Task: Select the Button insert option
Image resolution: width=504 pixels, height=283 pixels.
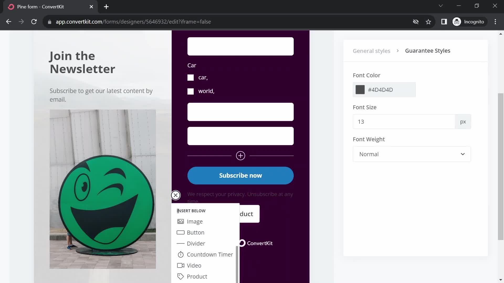Action: coord(196,232)
